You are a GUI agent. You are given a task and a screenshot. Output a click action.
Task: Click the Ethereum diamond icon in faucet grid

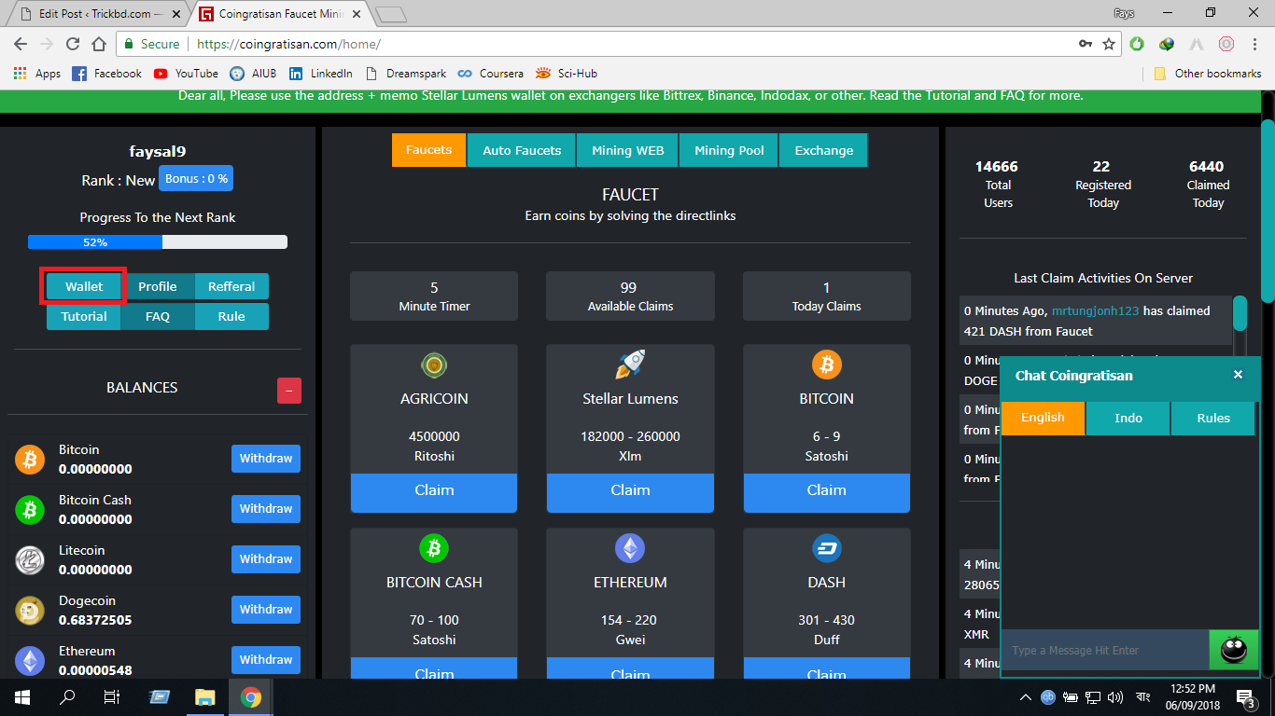630,548
